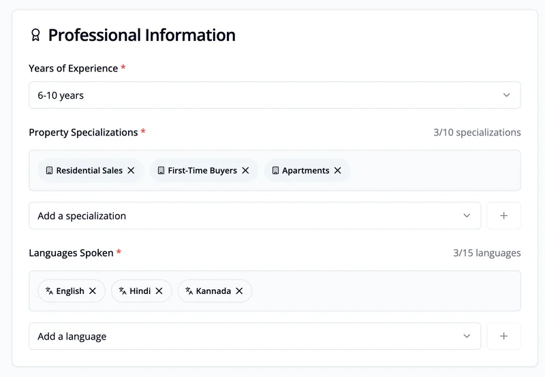Screen dimensions: 545x377
Task: Click the translate icon on English tag
Action: [x=49, y=291]
